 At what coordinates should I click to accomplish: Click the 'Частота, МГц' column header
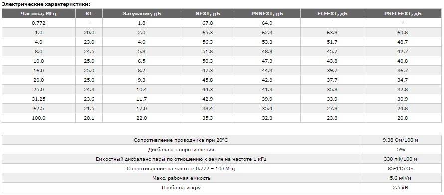[x=39, y=13]
